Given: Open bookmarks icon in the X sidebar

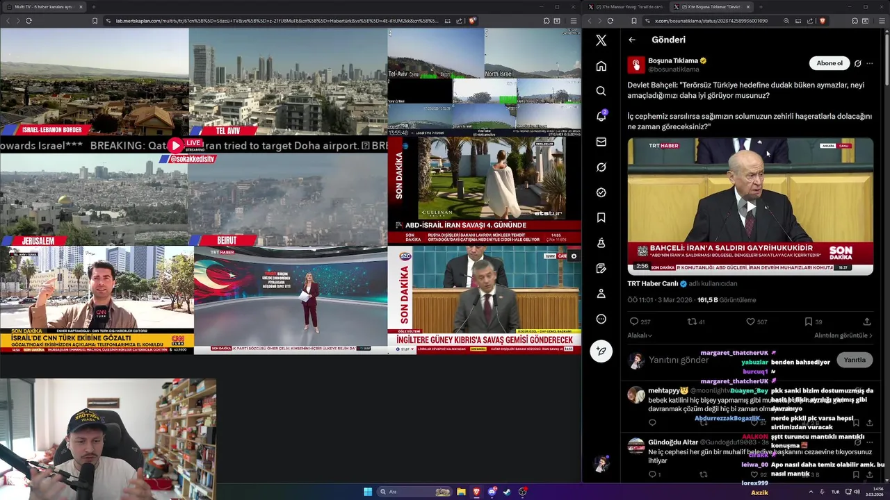Looking at the screenshot, I should pyautogui.click(x=601, y=217).
